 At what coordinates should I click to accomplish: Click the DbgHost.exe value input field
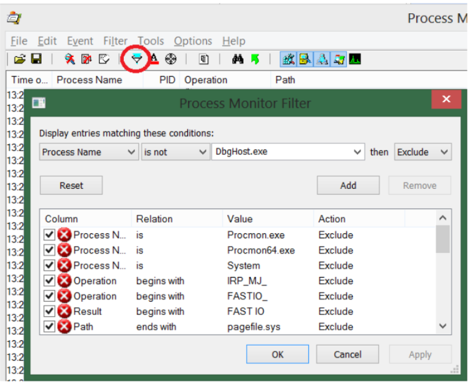(282, 152)
